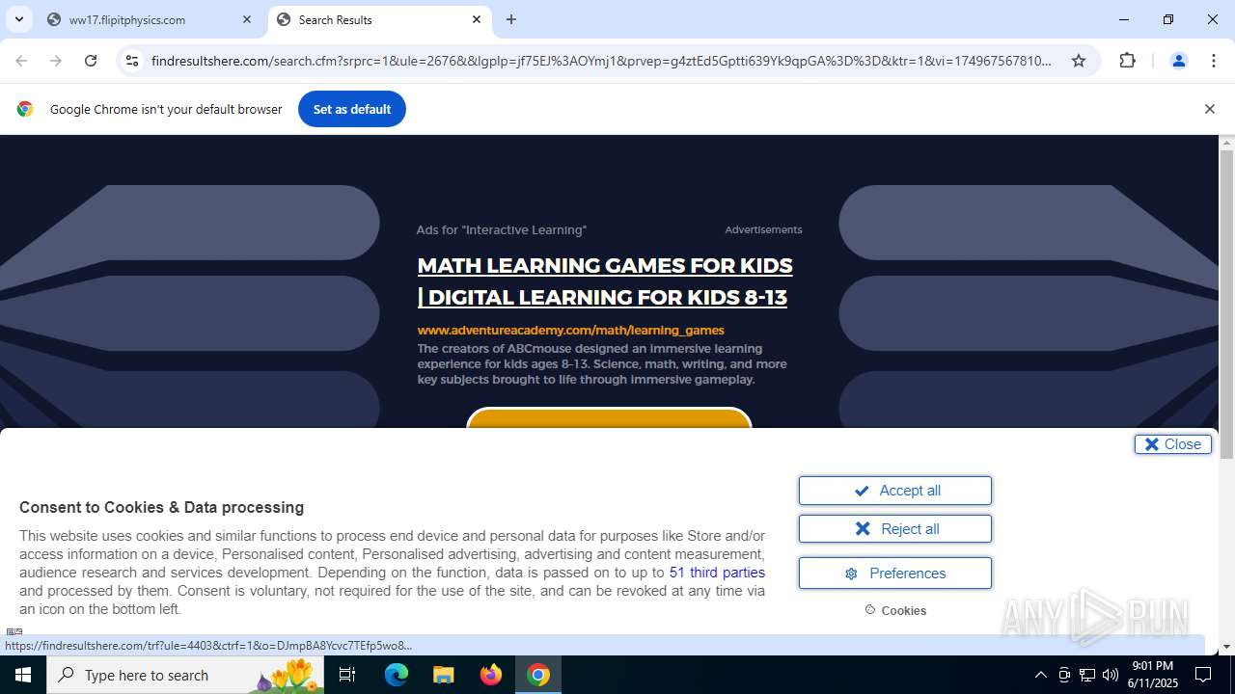This screenshot has height=694, width=1235.
Task: Close the ww17.flipitphysics.com tab
Action: tap(247, 19)
